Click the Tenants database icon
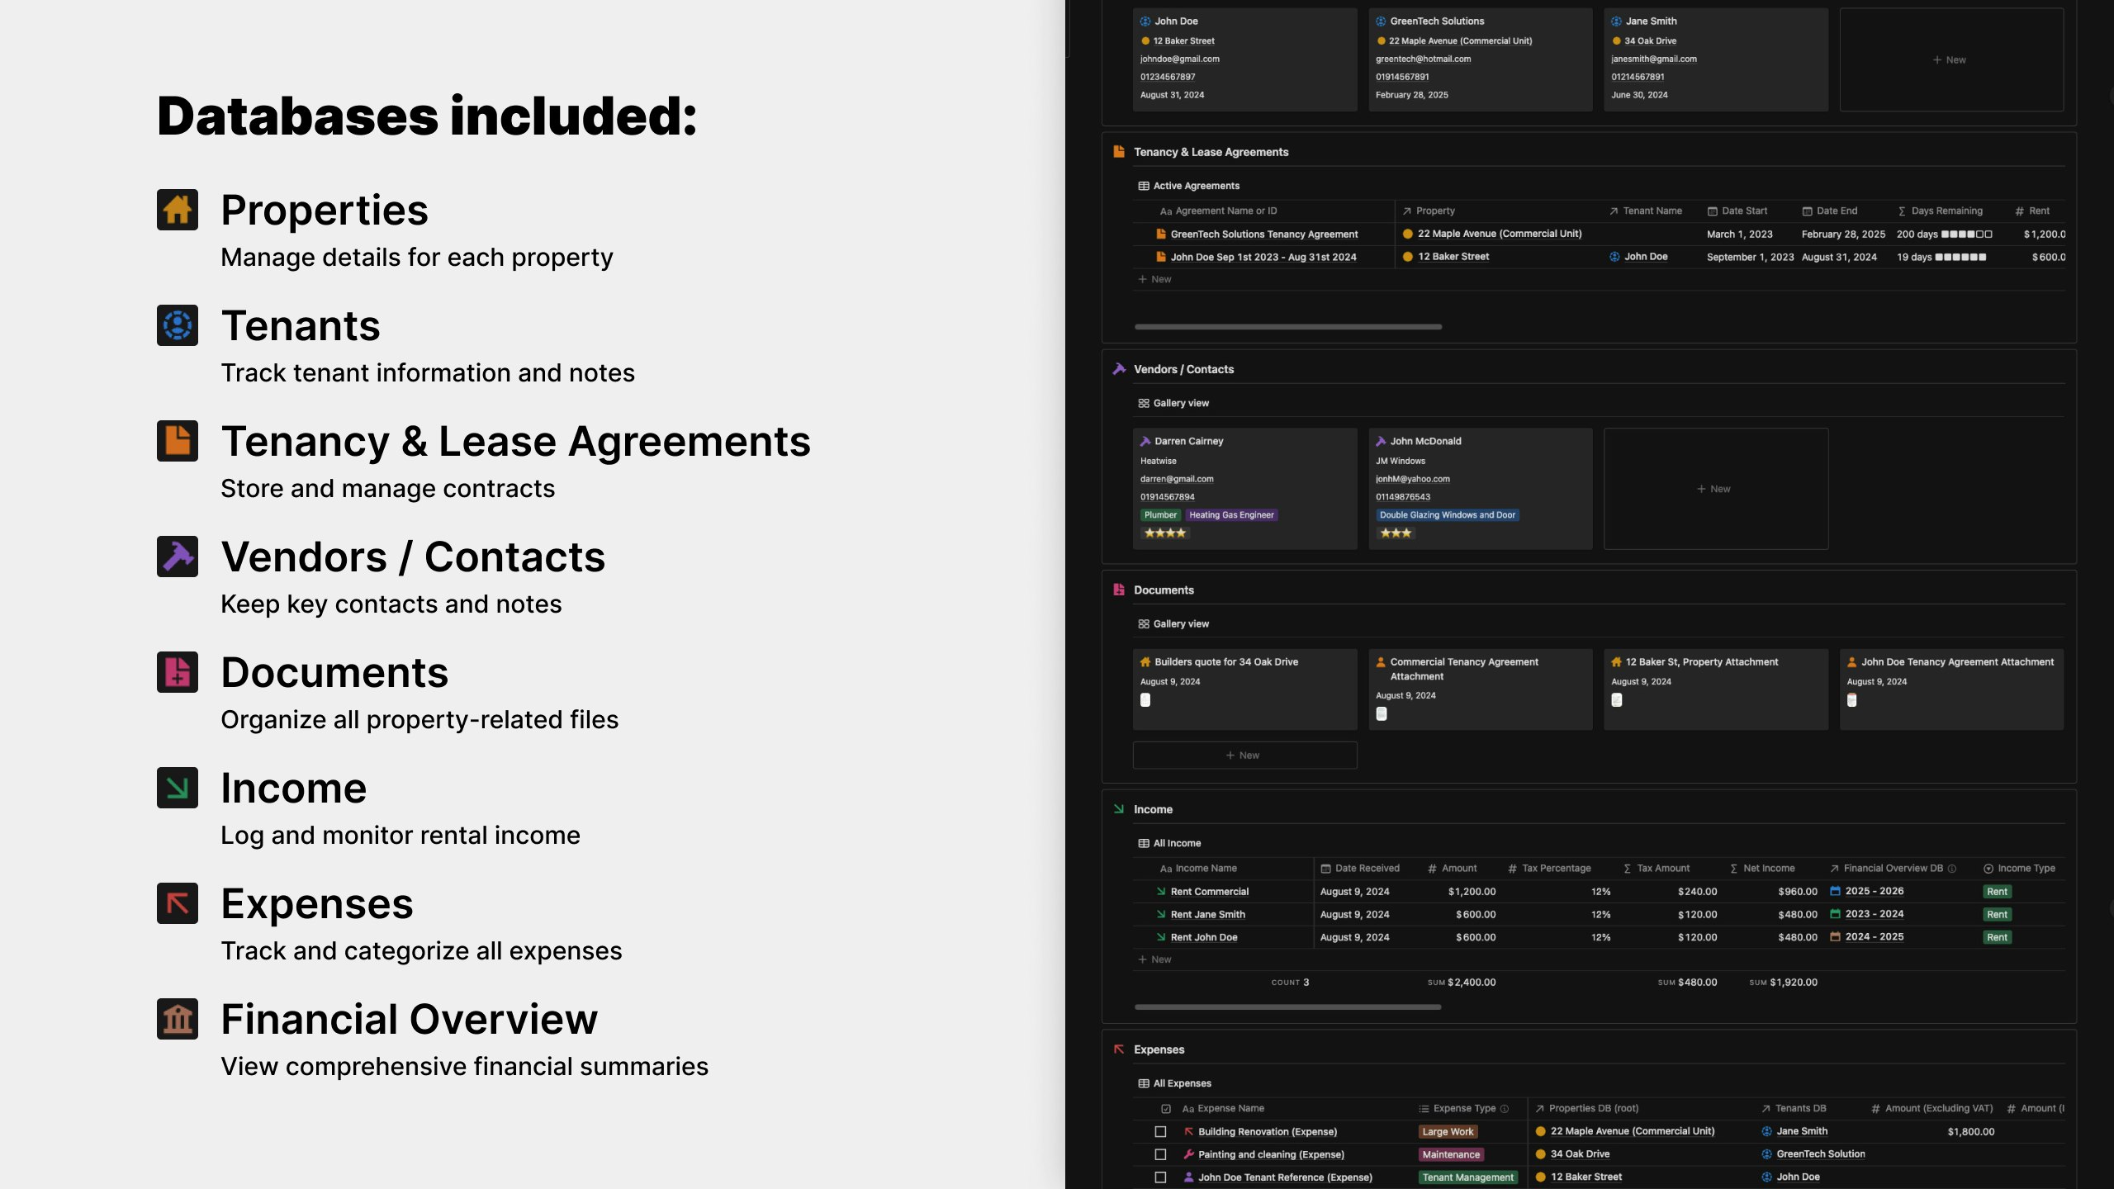The image size is (2114, 1189). point(178,325)
